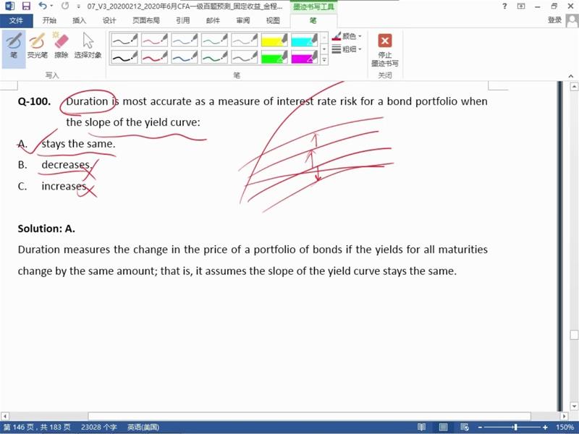The image size is (579, 434).
Task: Activate the Eraser (擦除) tool
Action: tap(62, 46)
